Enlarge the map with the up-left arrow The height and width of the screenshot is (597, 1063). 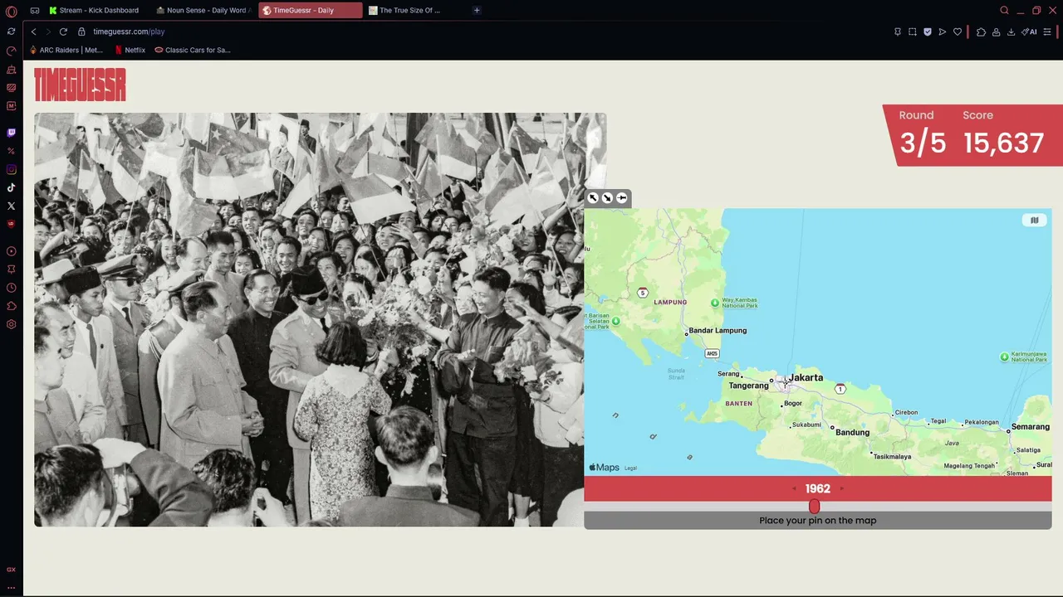pos(593,198)
